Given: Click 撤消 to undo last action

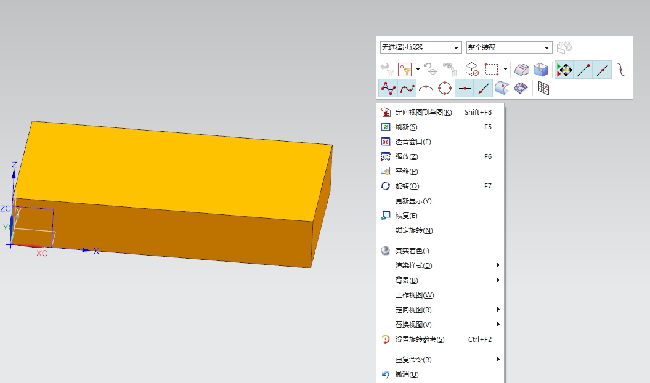Looking at the screenshot, I should coord(408,374).
